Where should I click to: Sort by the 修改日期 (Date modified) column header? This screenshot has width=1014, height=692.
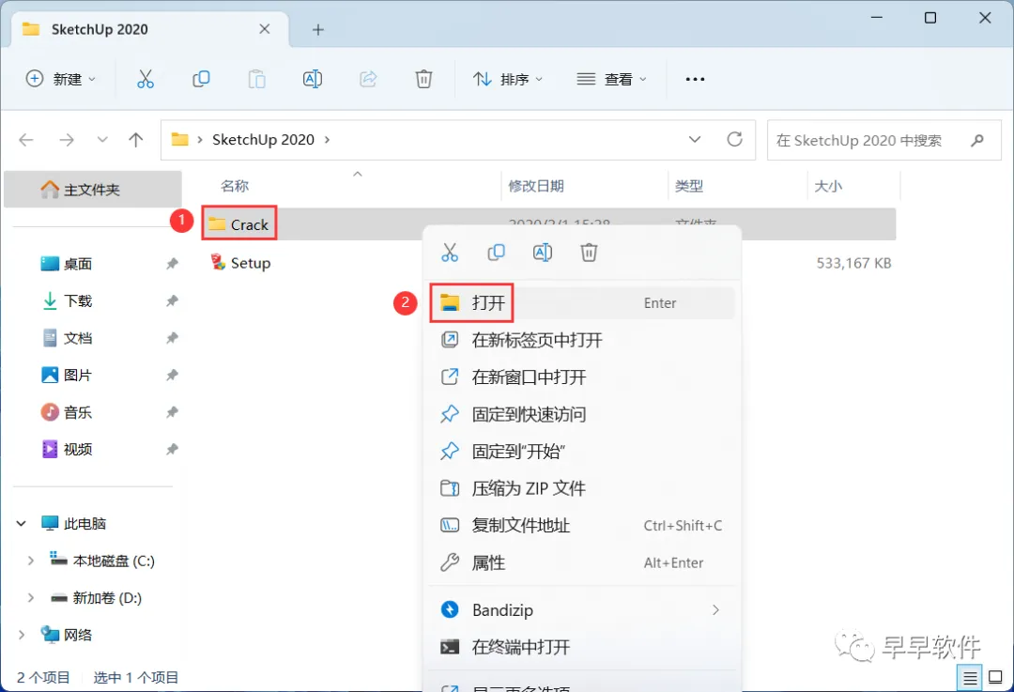[x=536, y=186]
